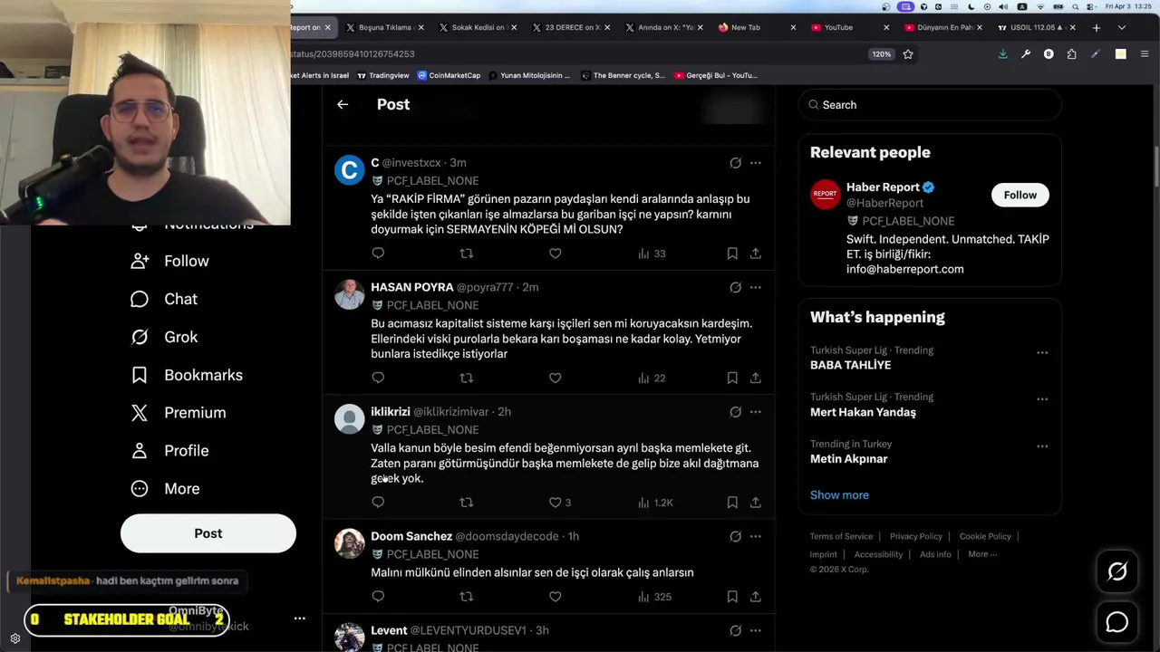Screen dimensions: 1160x652
Task: Open the floating Grok button
Action: coord(1116,571)
